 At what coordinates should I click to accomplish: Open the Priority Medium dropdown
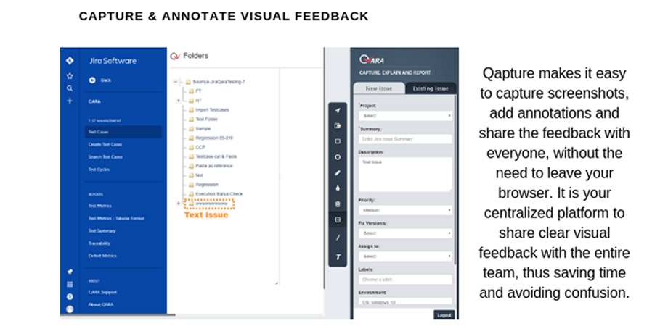pos(404,210)
